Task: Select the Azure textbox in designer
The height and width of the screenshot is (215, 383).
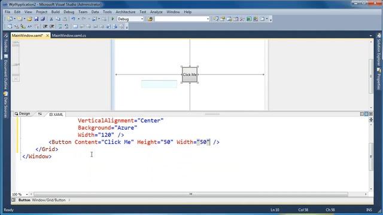Action: pos(159,84)
